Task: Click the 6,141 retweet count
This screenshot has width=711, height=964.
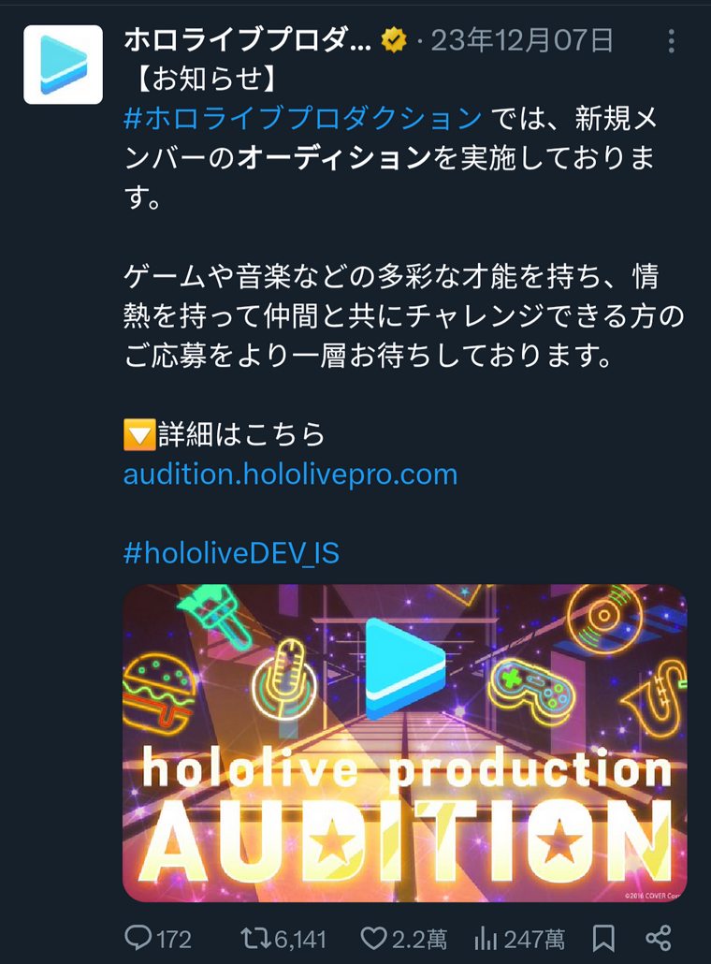Action: coord(300,940)
